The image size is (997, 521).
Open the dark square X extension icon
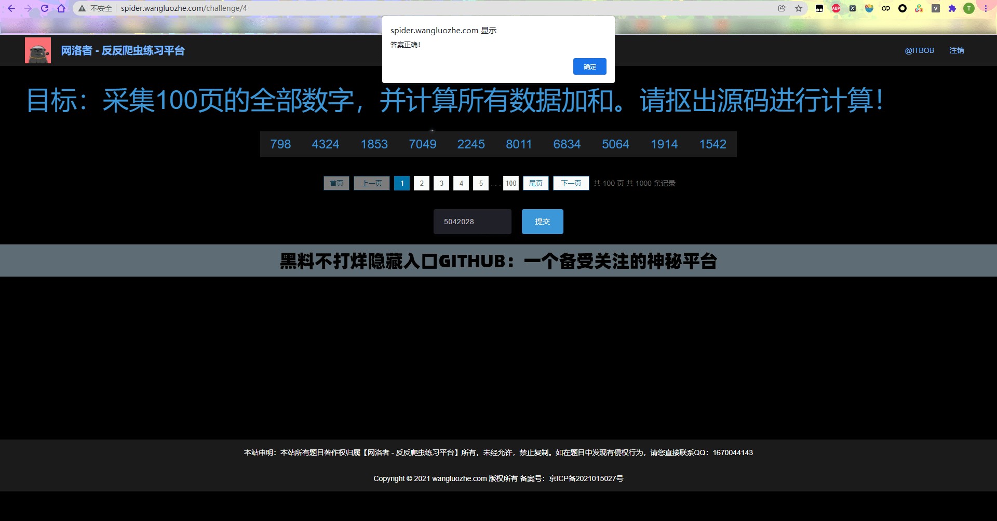pyautogui.click(x=853, y=8)
